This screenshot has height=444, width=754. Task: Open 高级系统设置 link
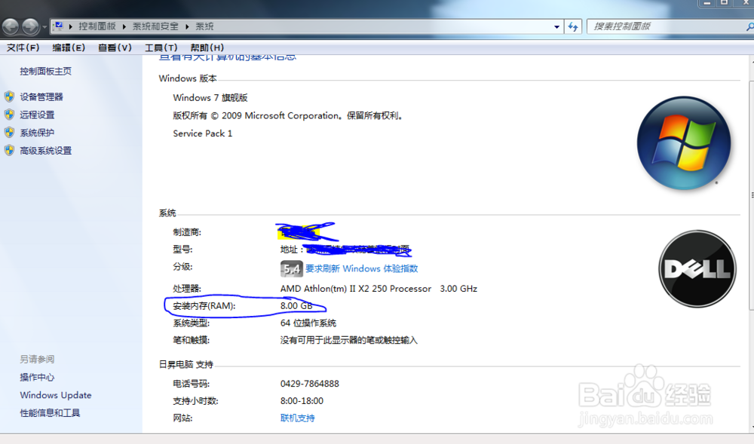coord(46,151)
